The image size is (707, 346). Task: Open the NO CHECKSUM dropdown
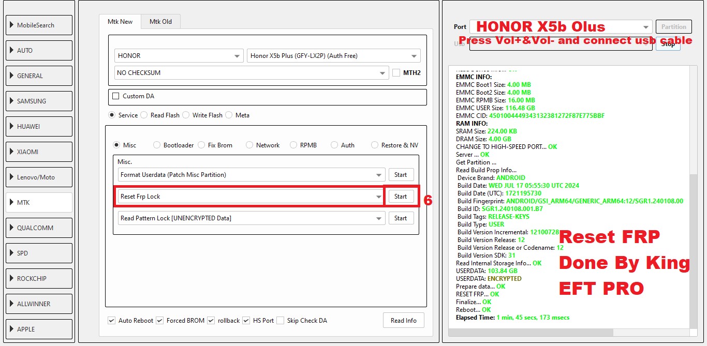(x=252, y=73)
